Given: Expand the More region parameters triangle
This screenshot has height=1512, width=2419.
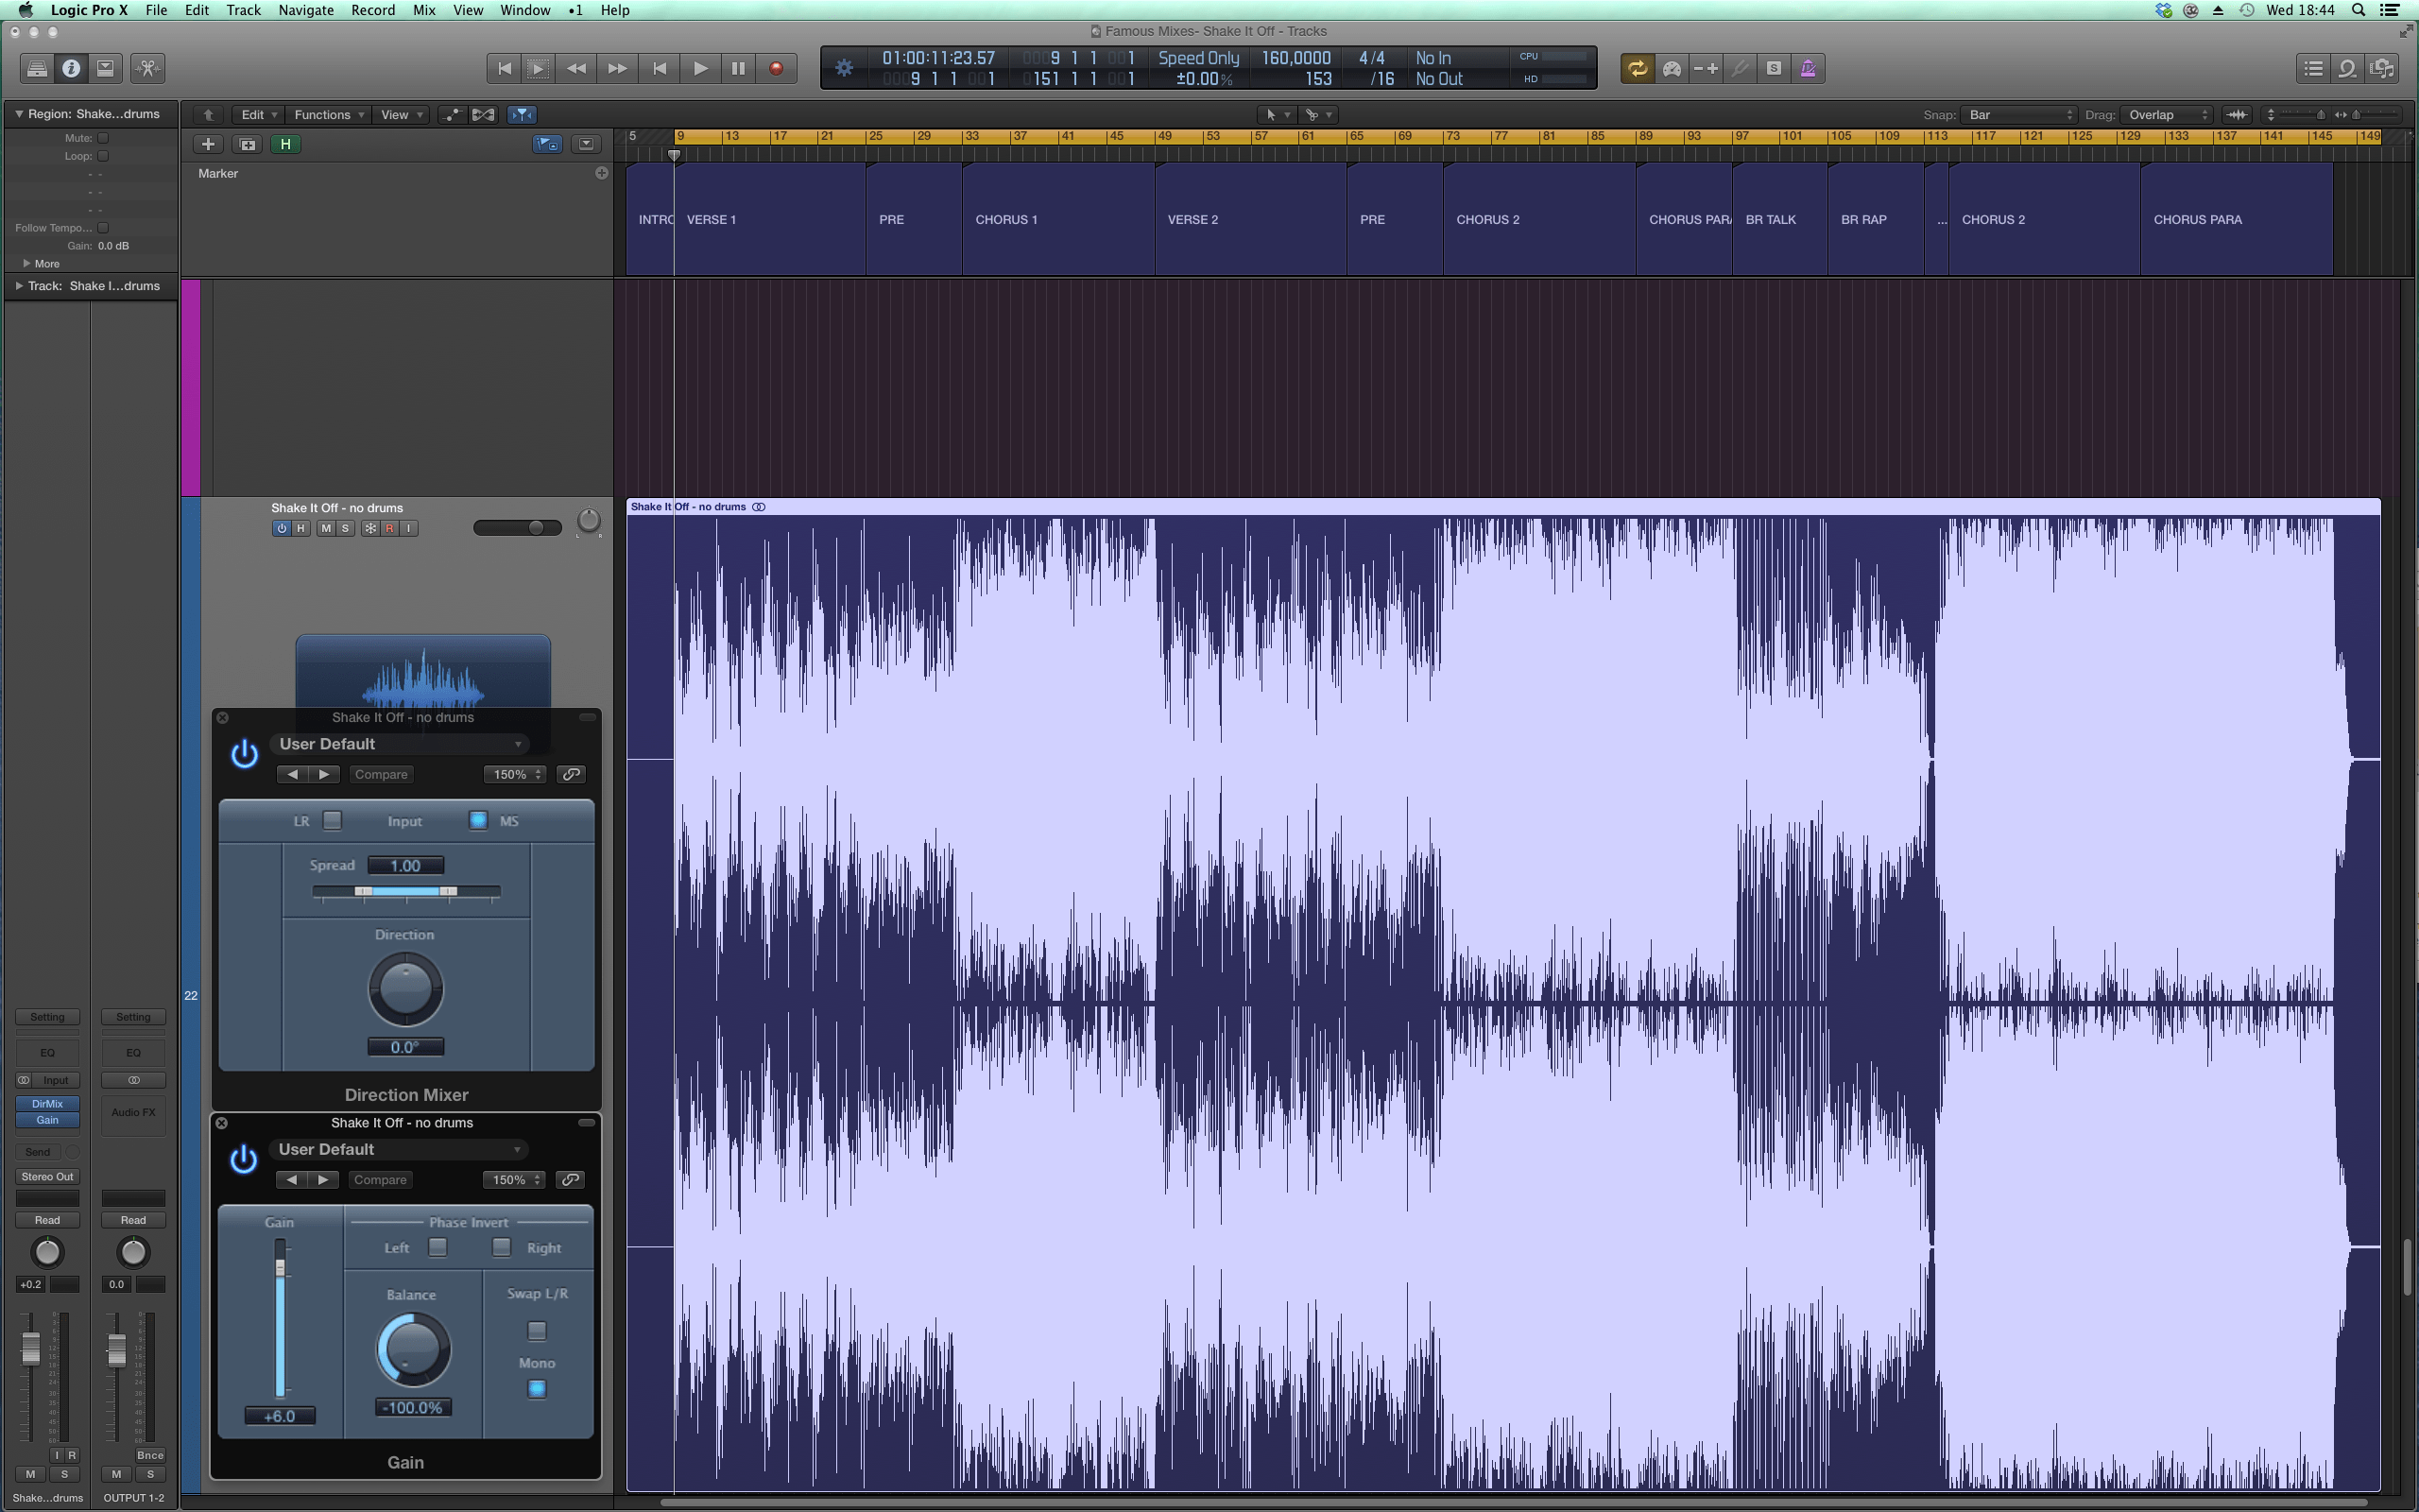Looking at the screenshot, I should pyautogui.click(x=26, y=264).
